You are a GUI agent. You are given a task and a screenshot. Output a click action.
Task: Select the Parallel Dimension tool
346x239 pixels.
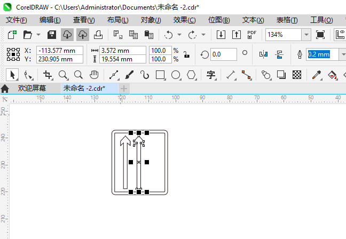(x=231, y=75)
